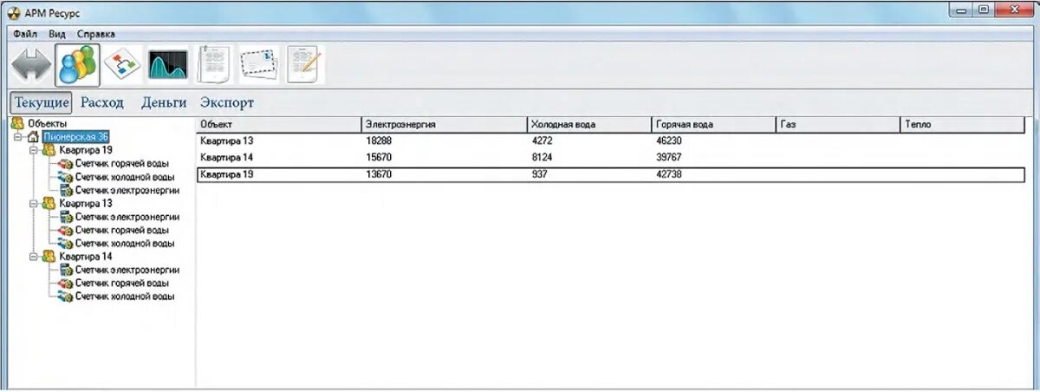The image size is (1040, 392).
Task: Collapse the Квартира 13 tree node
Action: [33, 204]
